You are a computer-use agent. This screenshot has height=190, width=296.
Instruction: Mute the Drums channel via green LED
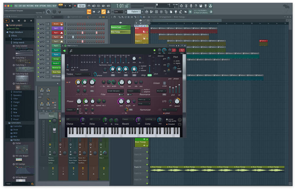[39, 24]
